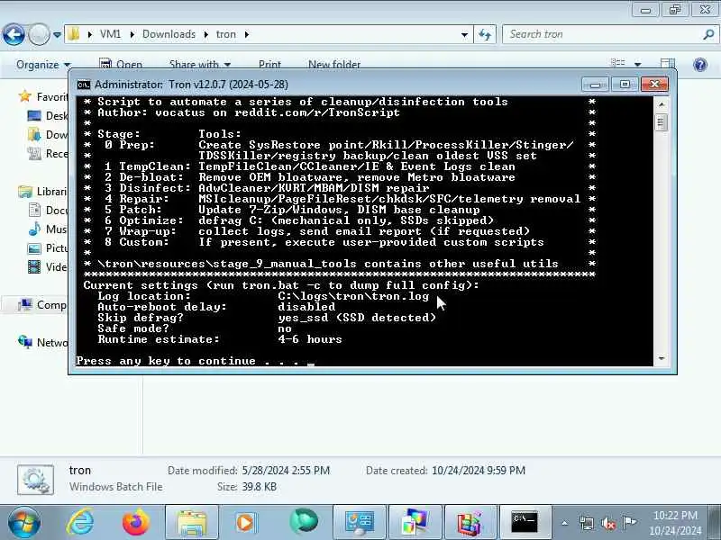Open the colorful-windows monitor taskbar icon
Screen dimensions: 721x540
[x=415, y=523]
